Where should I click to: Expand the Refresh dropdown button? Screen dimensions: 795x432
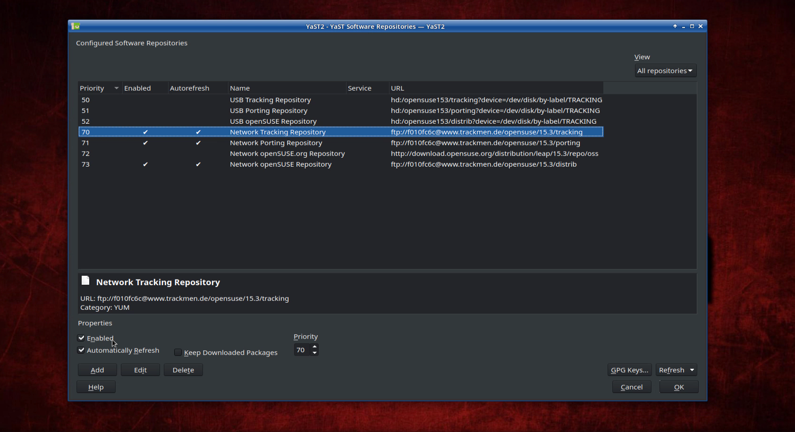[x=692, y=370]
